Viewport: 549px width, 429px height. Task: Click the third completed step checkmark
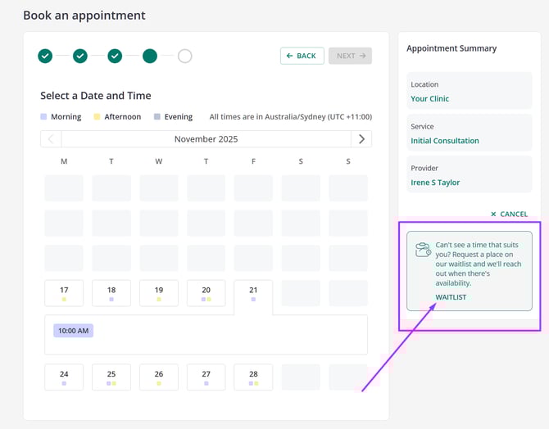pos(115,56)
